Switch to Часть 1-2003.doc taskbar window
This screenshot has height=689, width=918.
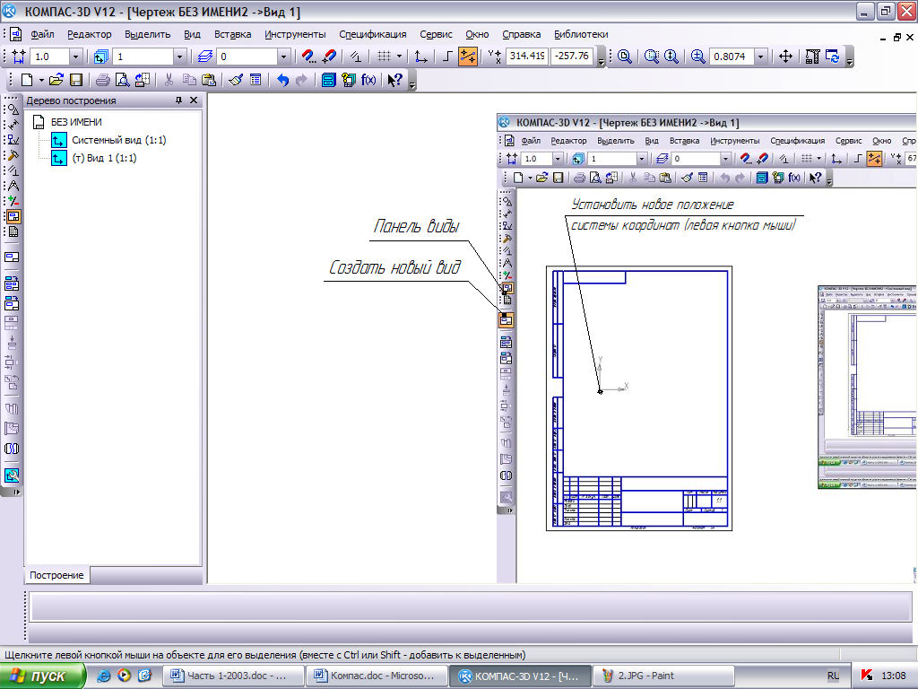click(233, 676)
